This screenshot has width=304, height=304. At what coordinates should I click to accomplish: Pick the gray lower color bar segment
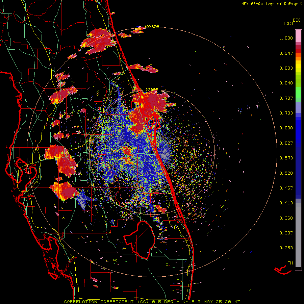pyautogui.click(x=298, y=235)
